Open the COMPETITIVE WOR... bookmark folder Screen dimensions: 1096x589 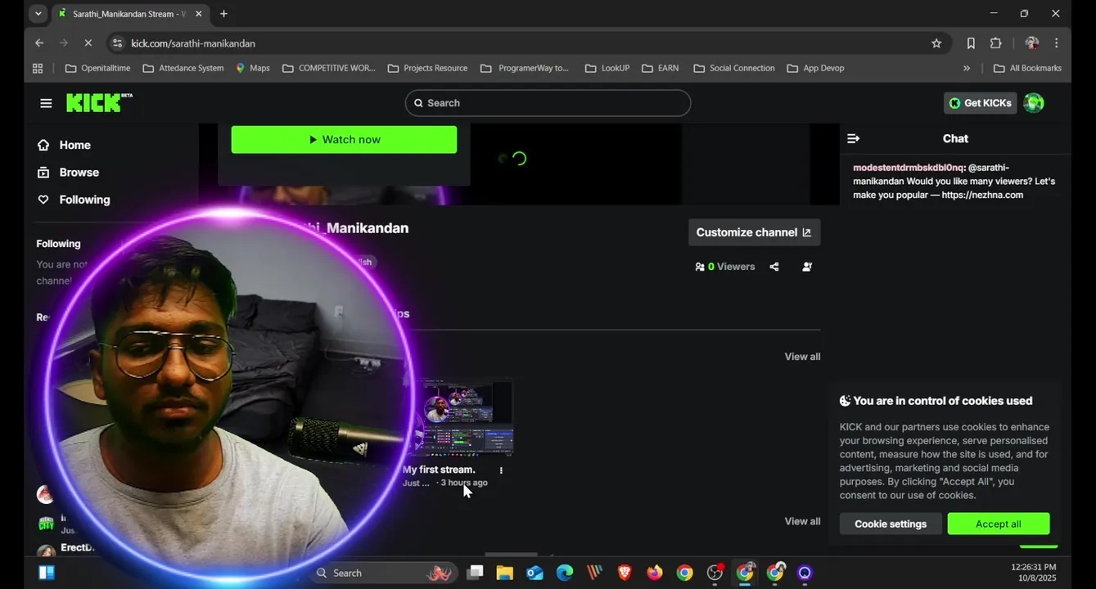329,68
